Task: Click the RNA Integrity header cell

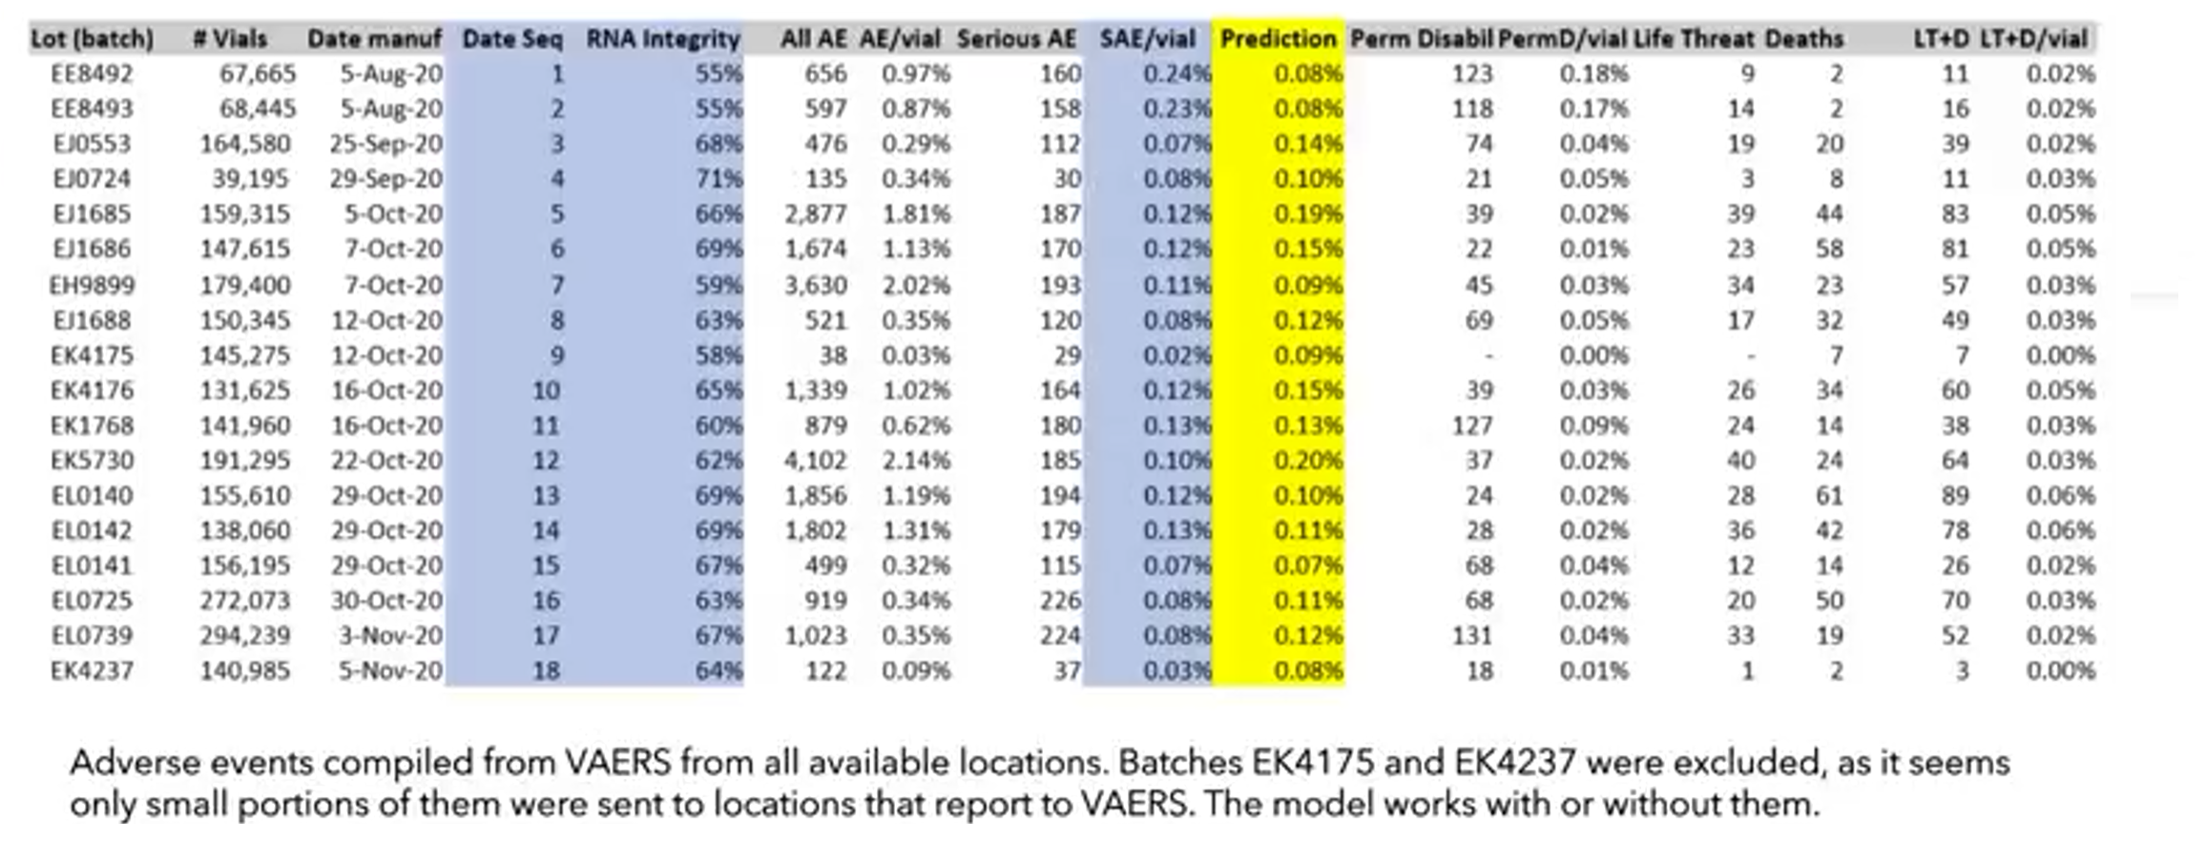Action: [663, 39]
